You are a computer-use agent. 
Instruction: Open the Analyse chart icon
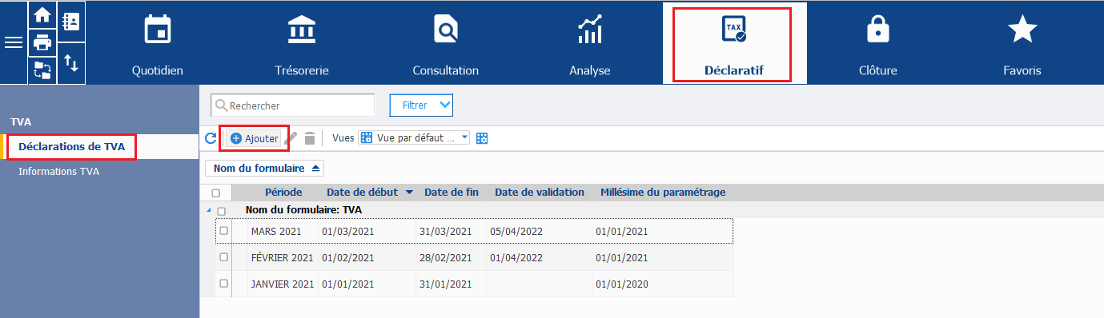click(590, 30)
